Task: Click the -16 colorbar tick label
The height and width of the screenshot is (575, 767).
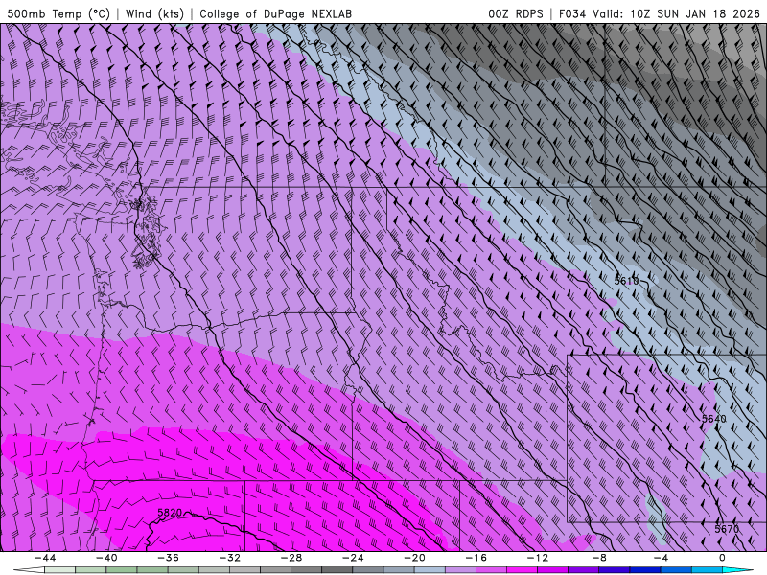Action: coord(476,558)
